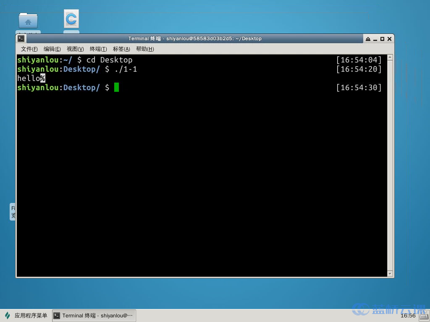This screenshot has height=322, width=430.
Task: Click the Terminal 终端 taskbar button
Action: [94, 316]
